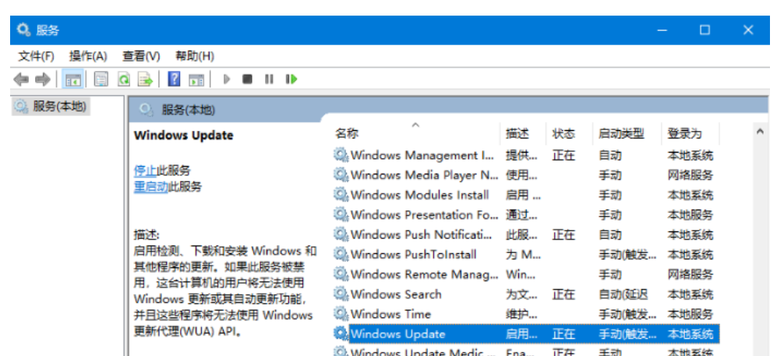Click the gear icon of Windows Media Player row
Screen dimensions: 784x356
pos(341,175)
